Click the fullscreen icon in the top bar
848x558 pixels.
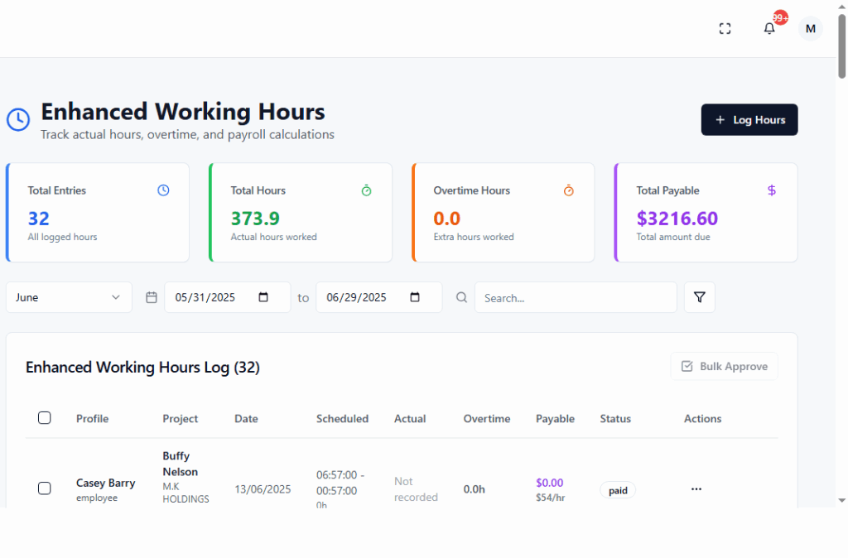725,28
